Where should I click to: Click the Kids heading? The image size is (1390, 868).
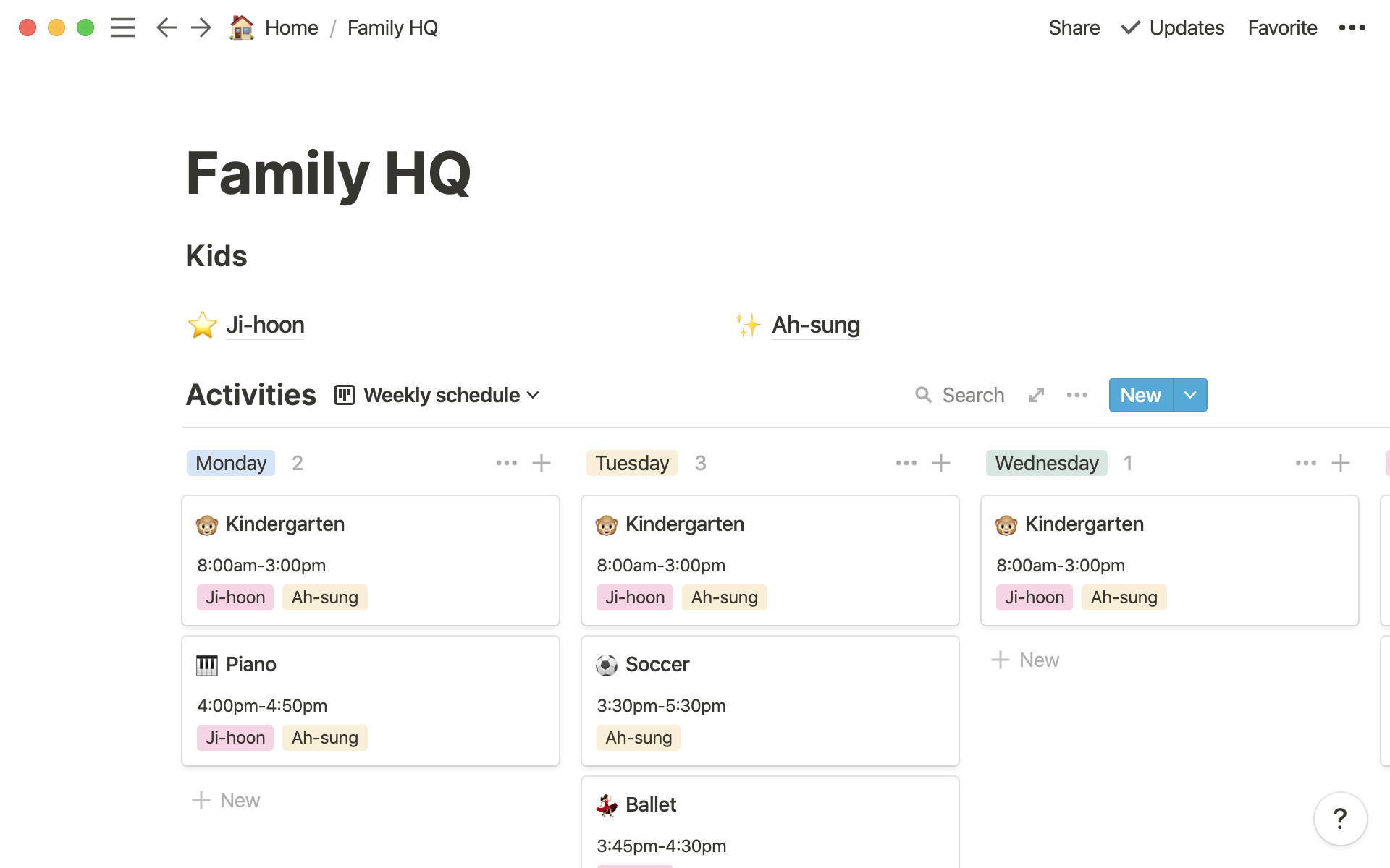(216, 256)
